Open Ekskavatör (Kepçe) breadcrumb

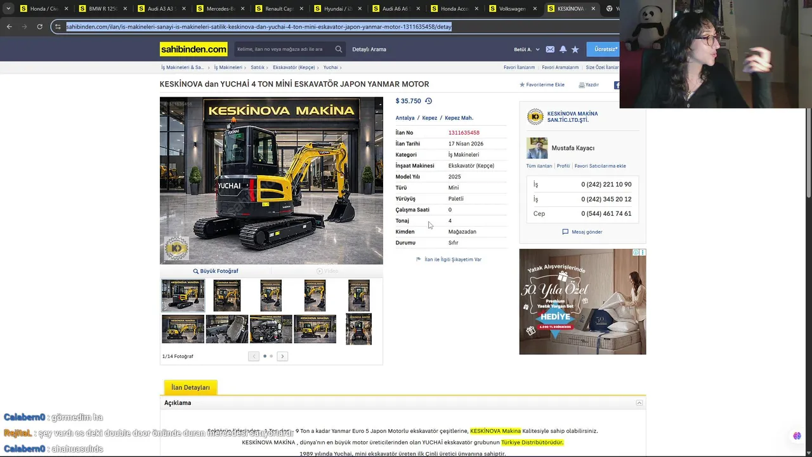tap(294, 67)
